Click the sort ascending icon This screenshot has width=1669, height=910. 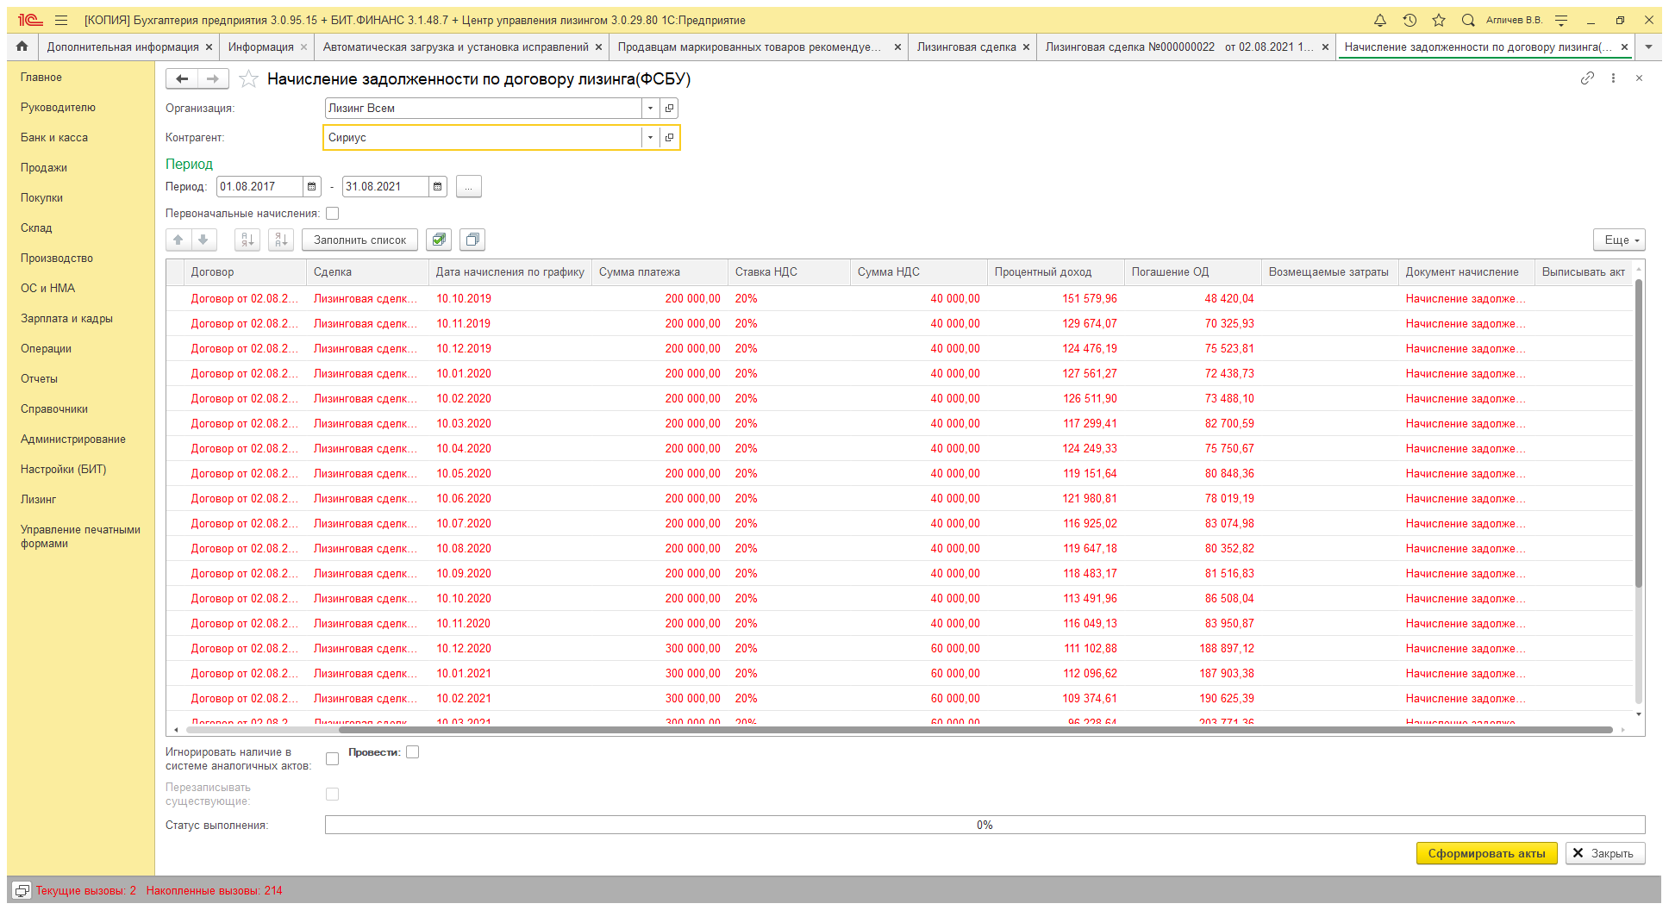pos(247,240)
